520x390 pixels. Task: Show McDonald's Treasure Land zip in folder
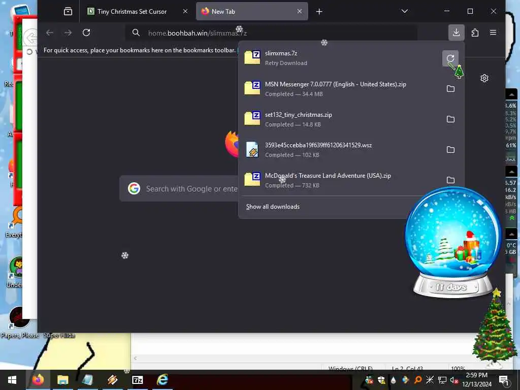point(450,180)
